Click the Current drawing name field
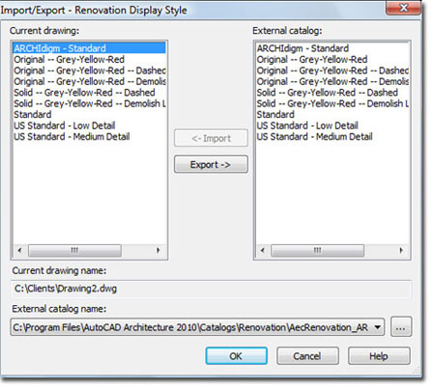 [x=211, y=289]
